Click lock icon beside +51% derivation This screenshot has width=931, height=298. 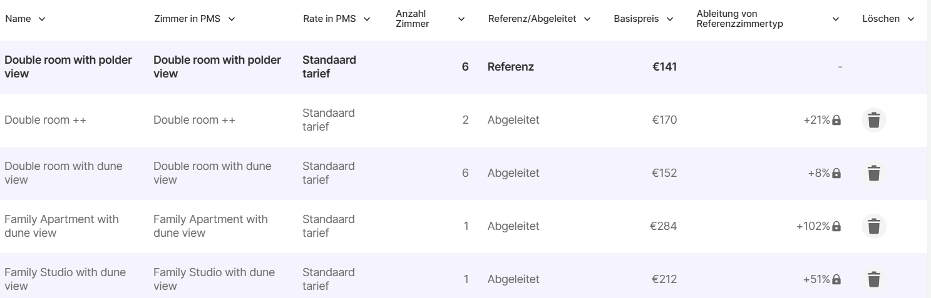pyautogui.click(x=836, y=279)
